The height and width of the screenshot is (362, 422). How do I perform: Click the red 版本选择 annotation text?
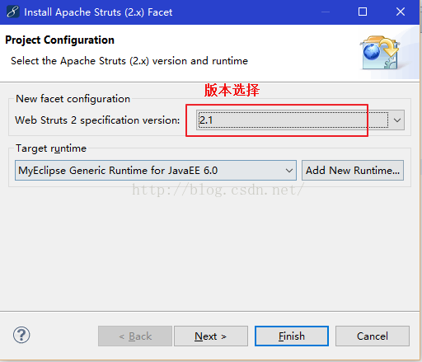tap(232, 90)
